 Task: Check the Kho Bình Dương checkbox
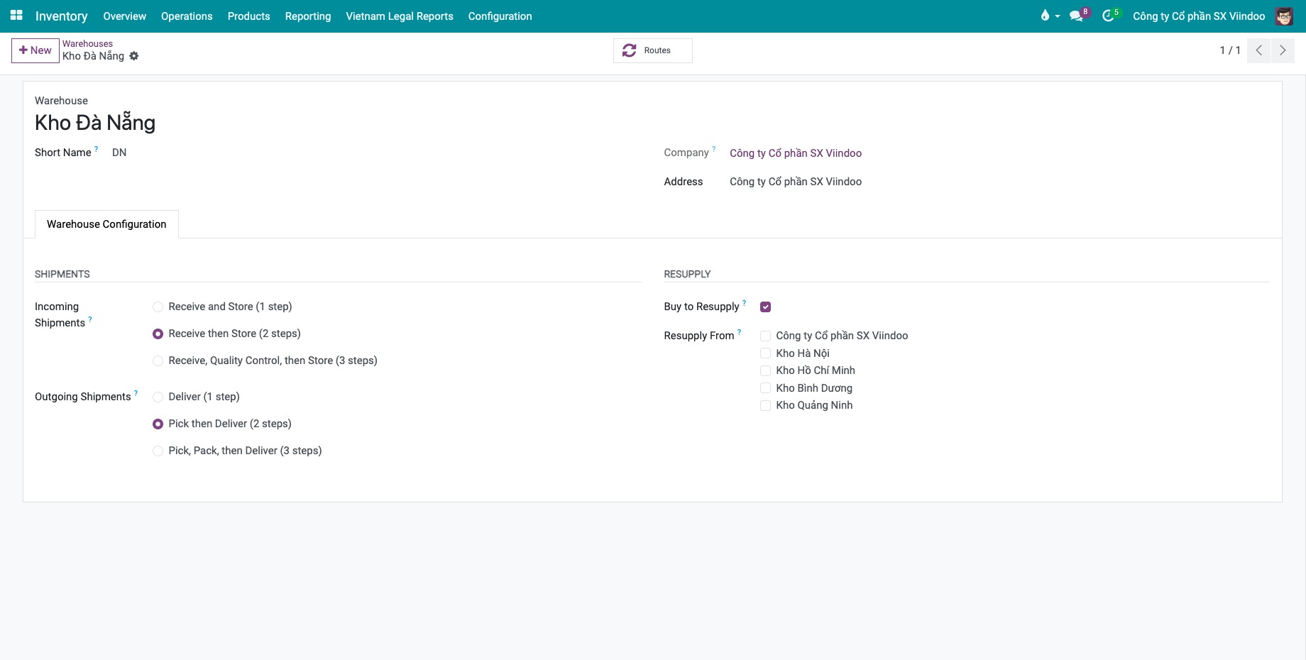(765, 388)
